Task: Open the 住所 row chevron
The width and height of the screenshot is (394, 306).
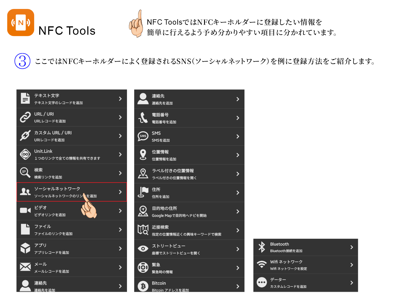Action: tap(238, 193)
